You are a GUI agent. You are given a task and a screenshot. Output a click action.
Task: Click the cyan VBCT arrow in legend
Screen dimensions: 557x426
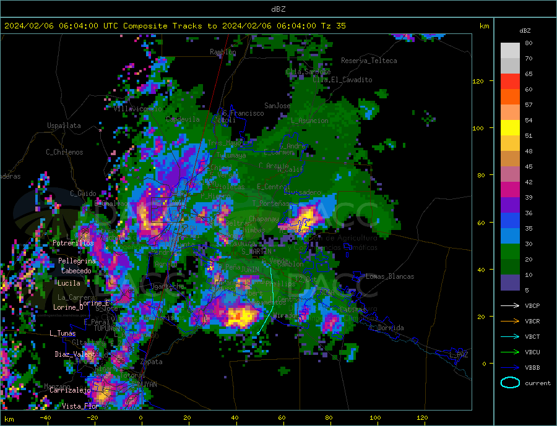click(x=510, y=336)
